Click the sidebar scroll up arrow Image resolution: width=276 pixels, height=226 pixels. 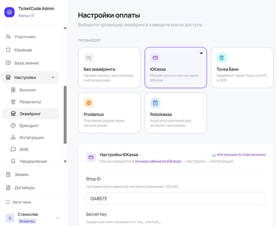pos(65,28)
